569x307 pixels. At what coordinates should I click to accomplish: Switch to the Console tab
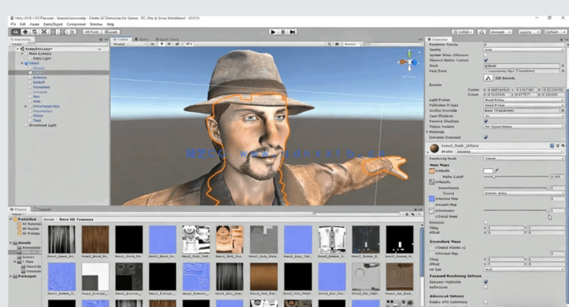click(x=42, y=209)
